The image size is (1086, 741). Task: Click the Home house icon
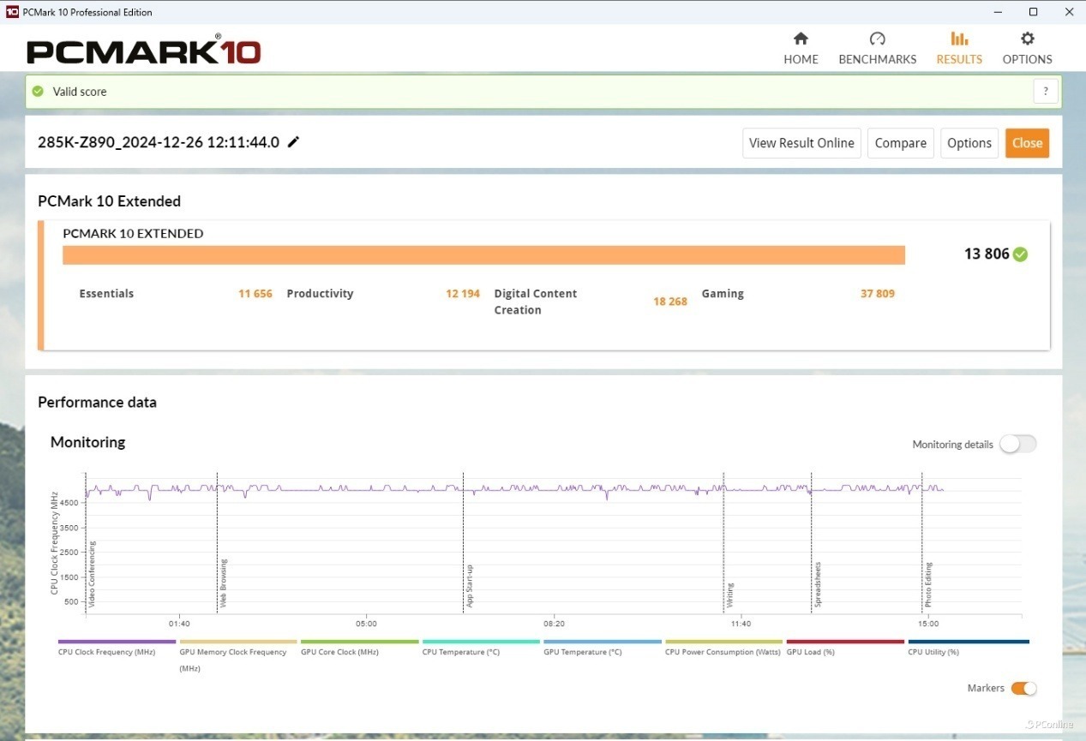(801, 39)
